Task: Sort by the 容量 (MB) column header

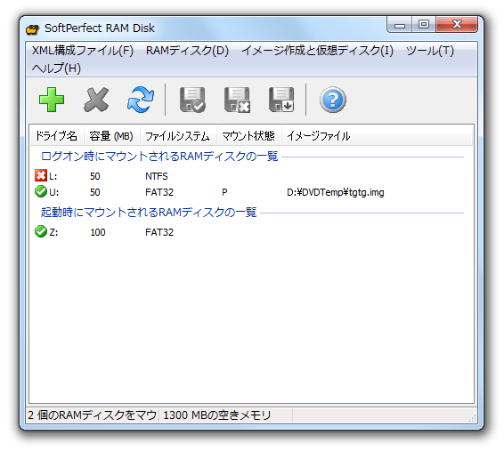Action: pyautogui.click(x=111, y=136)
